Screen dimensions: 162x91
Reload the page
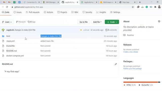[7, 7]
